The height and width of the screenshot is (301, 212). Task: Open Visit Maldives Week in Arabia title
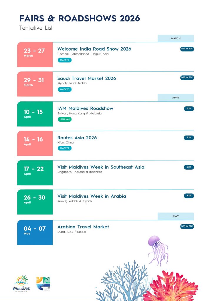[x=91, y=196]
